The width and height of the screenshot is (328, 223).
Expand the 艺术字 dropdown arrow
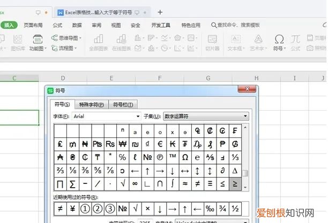[x=266, y=49]
